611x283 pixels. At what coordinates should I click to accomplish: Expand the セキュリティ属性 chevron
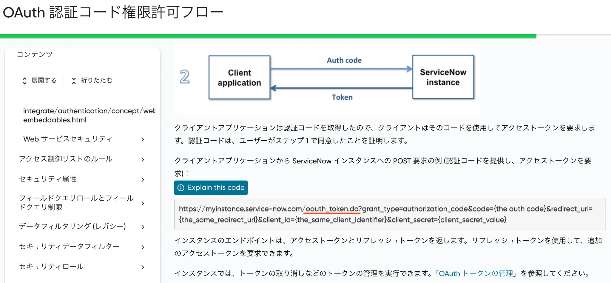[x=143, y=179]
